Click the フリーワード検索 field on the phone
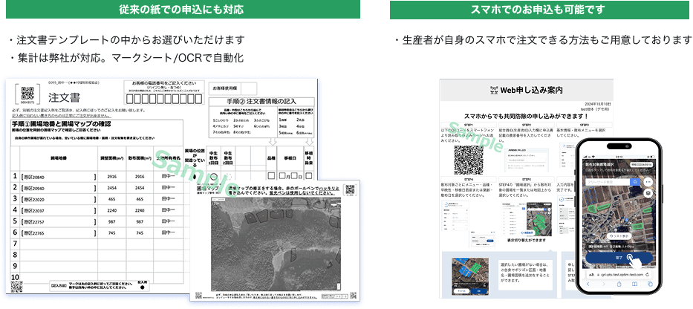 pyautogui.click(x=608, y=182)
